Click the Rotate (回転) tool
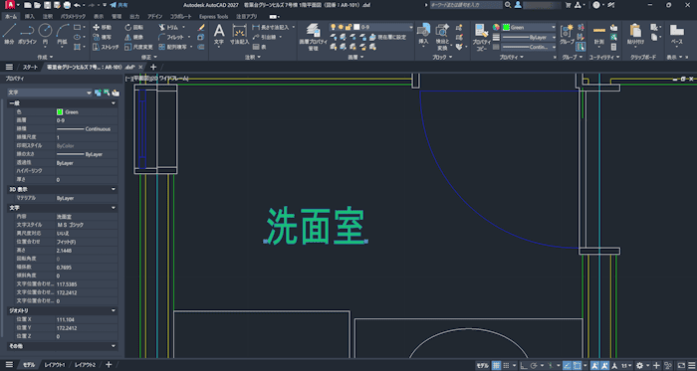 click(134, 28)
